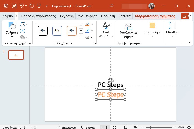Switch to the Προβολή tab

pos(108,16)
